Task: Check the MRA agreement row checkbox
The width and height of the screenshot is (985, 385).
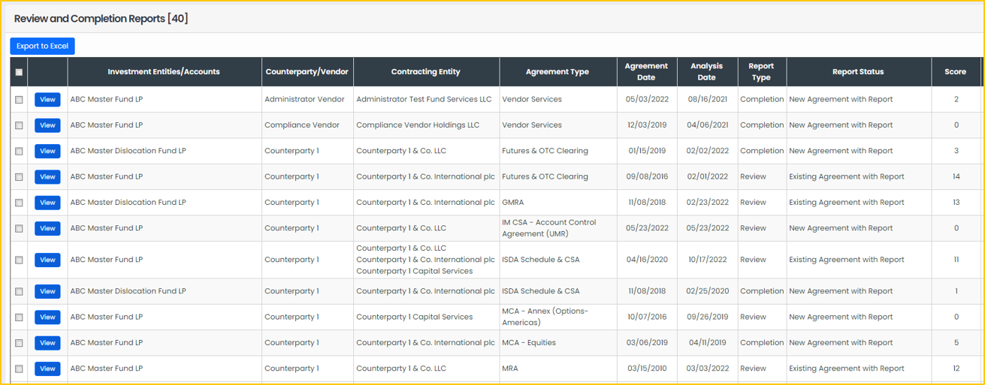Action: point(19,369)
